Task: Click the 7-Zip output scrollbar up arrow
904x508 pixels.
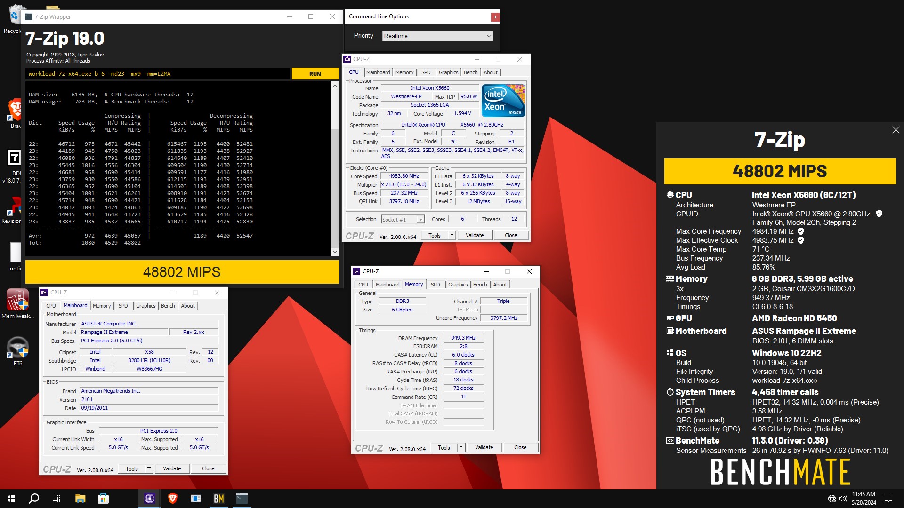Action: pyautogui.click(x=335, y=86)
